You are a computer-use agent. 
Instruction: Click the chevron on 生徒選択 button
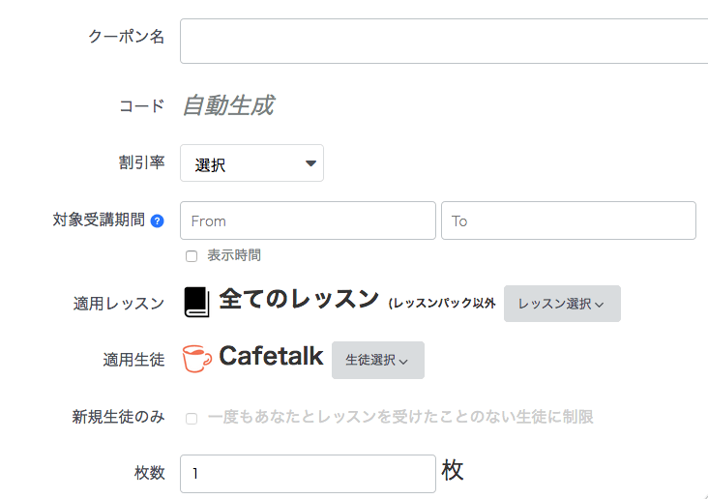tap(403, 362)
